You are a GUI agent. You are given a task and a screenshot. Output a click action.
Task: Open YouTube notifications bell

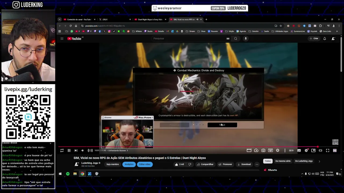click(325, 39)
